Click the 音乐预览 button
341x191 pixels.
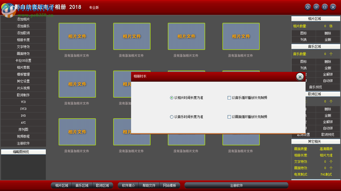pos(316,87)
